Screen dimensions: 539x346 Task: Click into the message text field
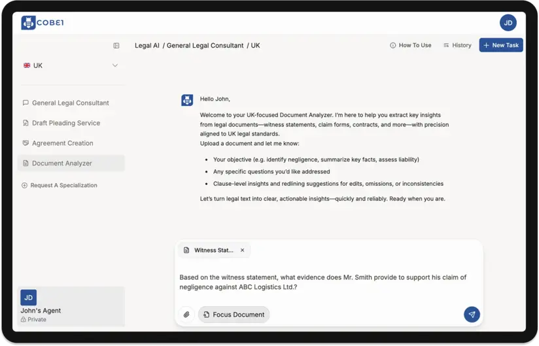pyautogui.click(x=327, y=282)
